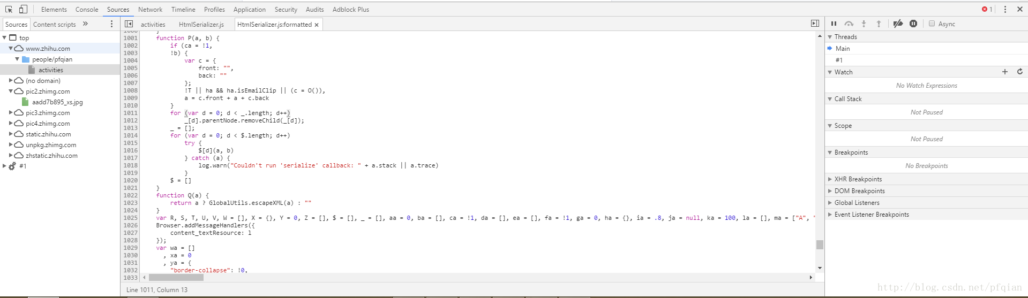1028x298 pixels.
Task: Click the vertical code scrollbar thumb
Action: 820,244
